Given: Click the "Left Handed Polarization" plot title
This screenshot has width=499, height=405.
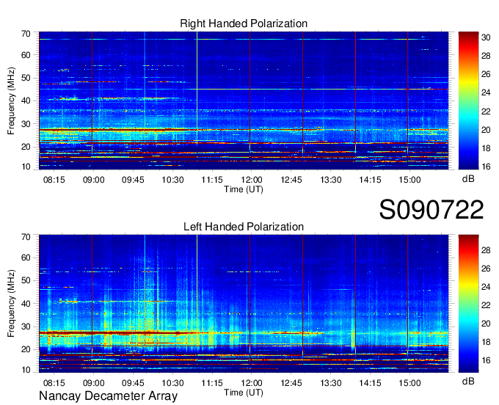Looking at the screenshot, I should 244,227.
